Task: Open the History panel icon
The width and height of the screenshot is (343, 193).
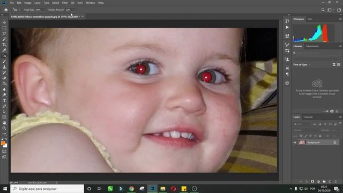Action: pyautogui.click(x=287, y=21)
